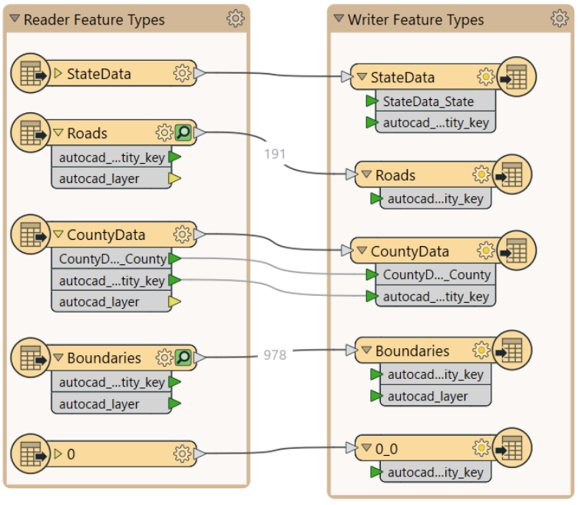Click the green autocad_layer port on Boundaries reader
Screen dimensions: 582x505
174,404
